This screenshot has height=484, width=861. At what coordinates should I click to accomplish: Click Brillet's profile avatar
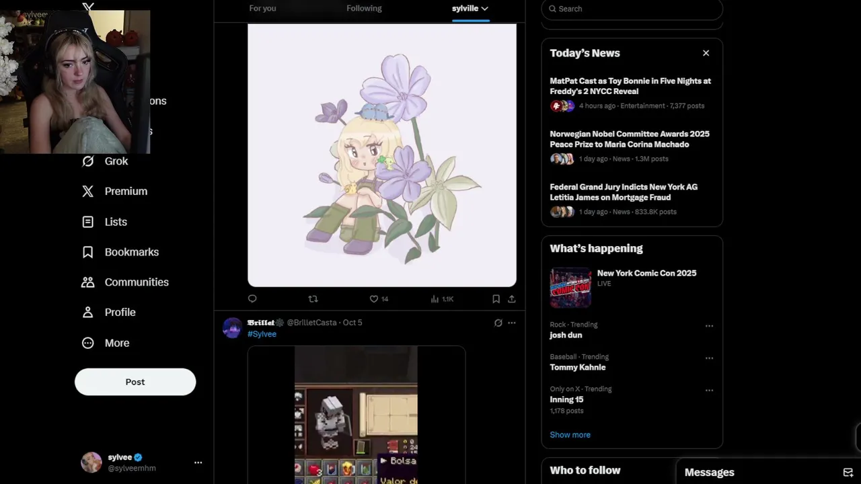tap(232, 328)
